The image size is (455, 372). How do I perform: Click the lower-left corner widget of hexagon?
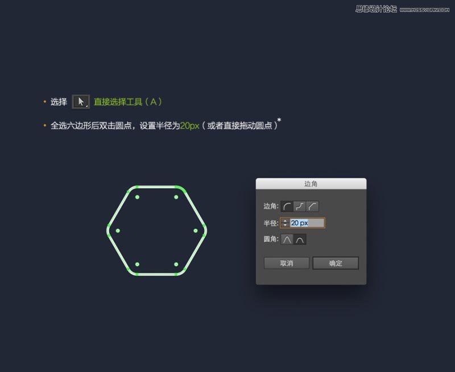click(x=137, y=264)
